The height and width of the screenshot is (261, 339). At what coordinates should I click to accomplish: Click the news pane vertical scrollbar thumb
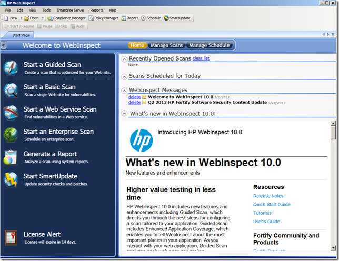[333, 133]
